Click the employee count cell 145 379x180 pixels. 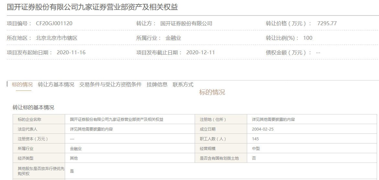click(x=255, y=139)
